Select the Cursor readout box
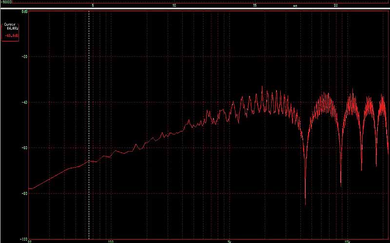 click(x=10, y=32)
